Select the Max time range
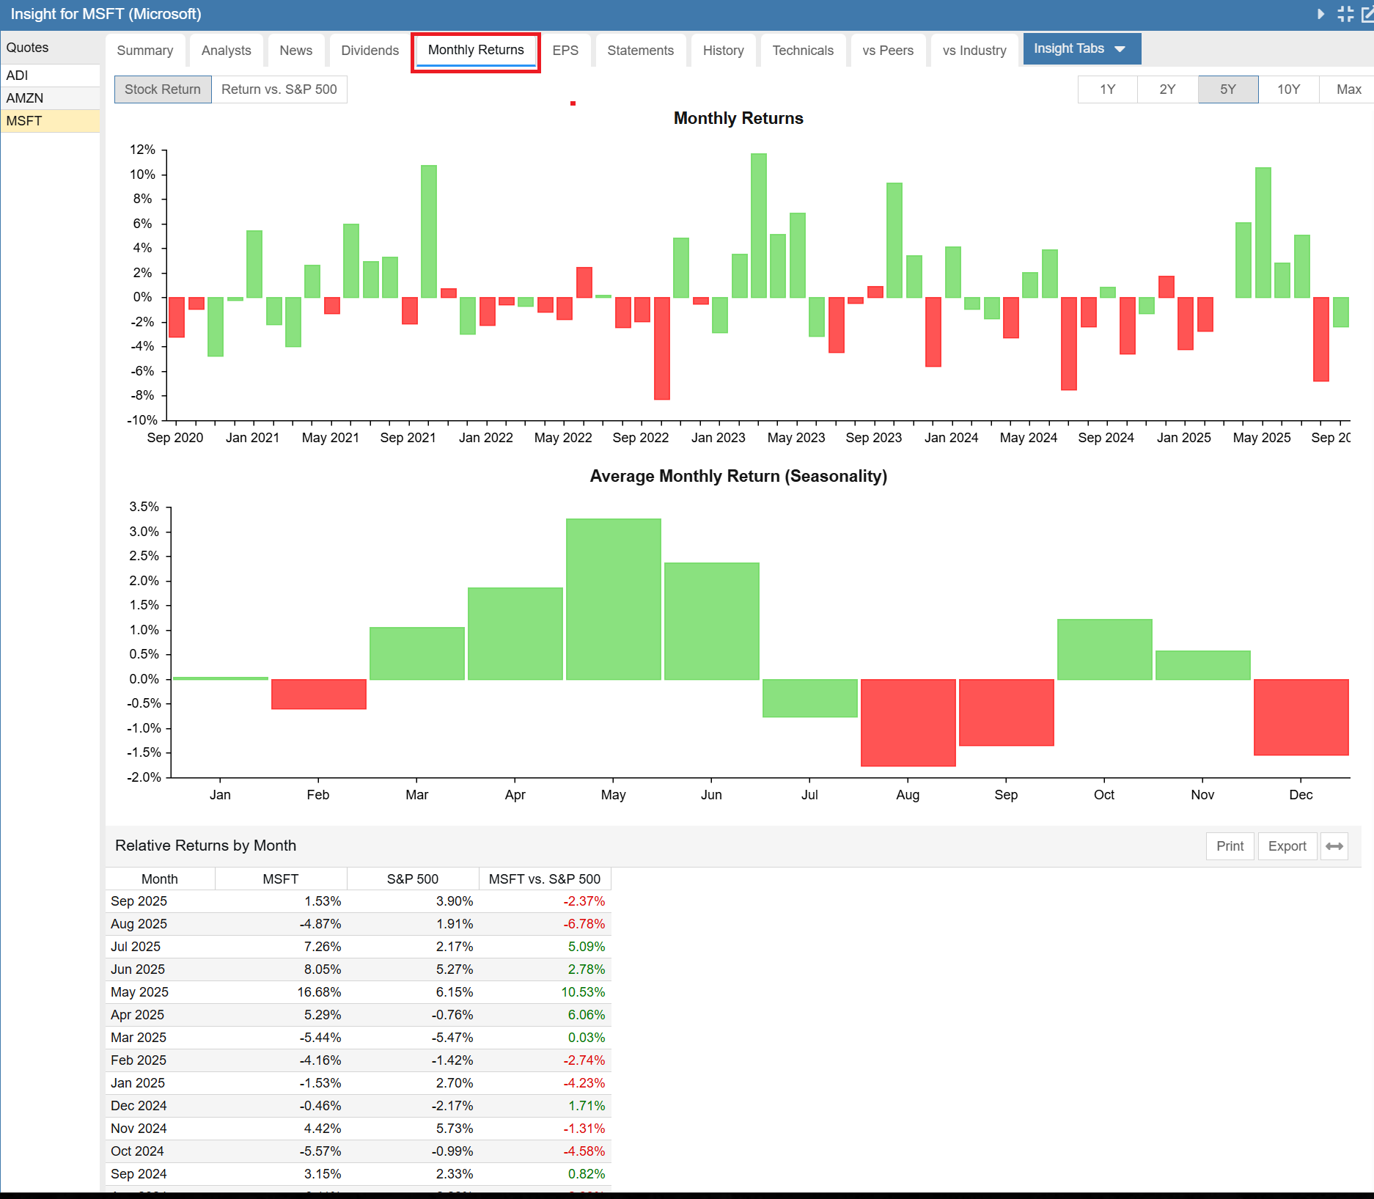This screenshot has width=1374, height=1199. pos(1348,89)
